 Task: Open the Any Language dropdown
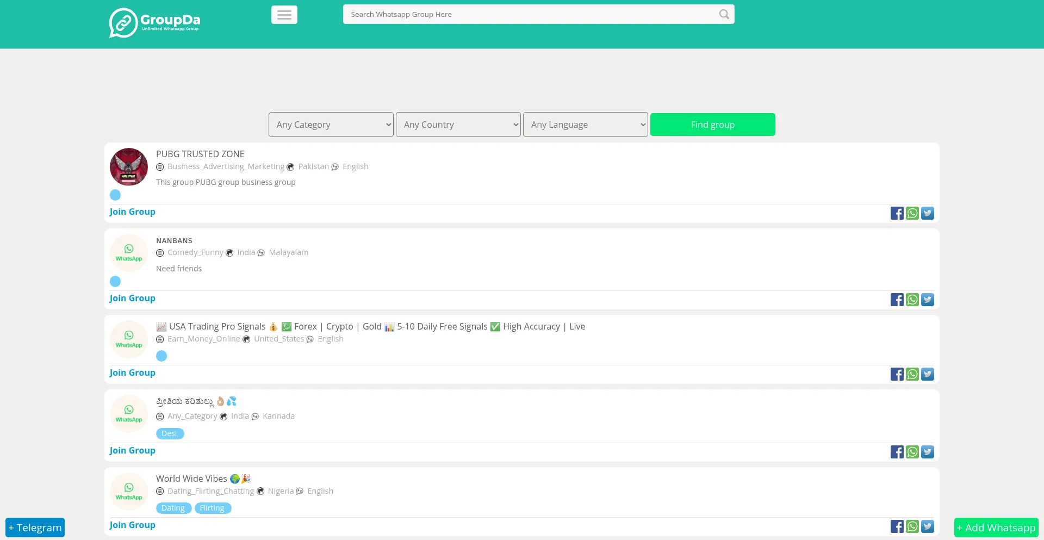click(586, 125)
